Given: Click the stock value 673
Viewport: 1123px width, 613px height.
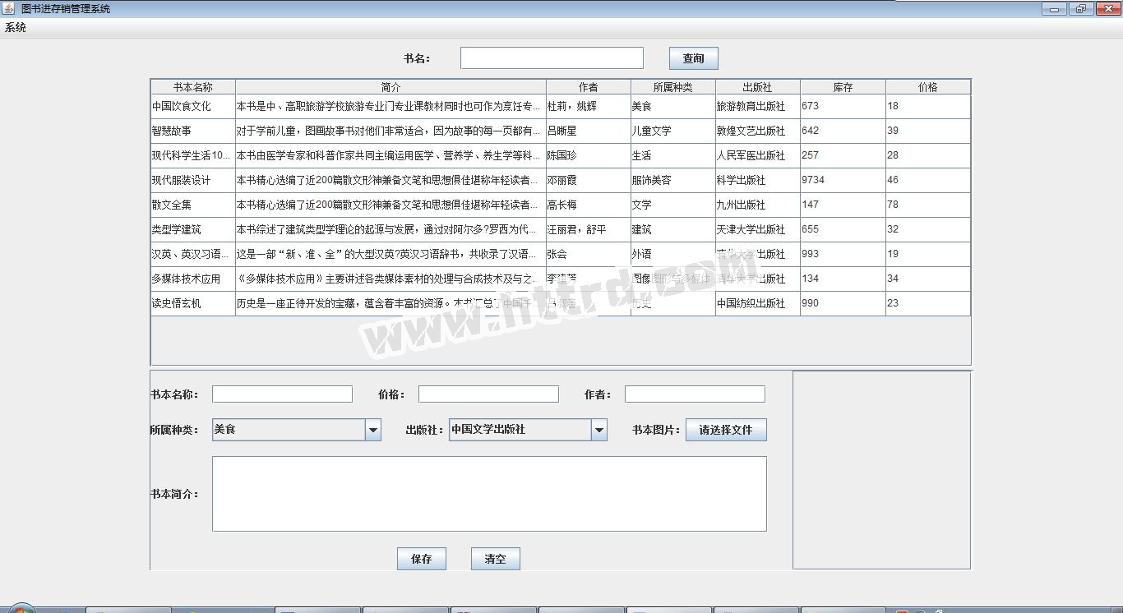Looking at the screenshot, I should pyautogui.click(x=843, y=106).
